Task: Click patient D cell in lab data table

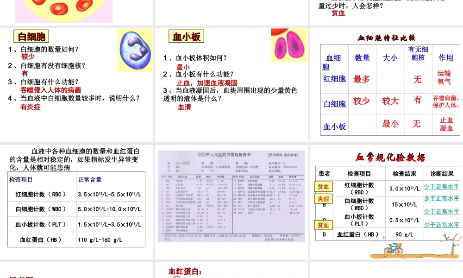Action: (324, 234)
